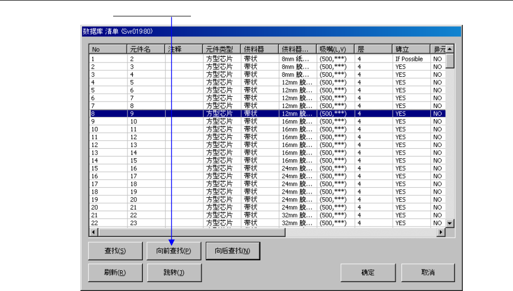This screenshot has height=291, width=513.
Task: Select row No 1 with 8mm 紙 feeder
Action: pyautogui.click(x=268, y=59)
